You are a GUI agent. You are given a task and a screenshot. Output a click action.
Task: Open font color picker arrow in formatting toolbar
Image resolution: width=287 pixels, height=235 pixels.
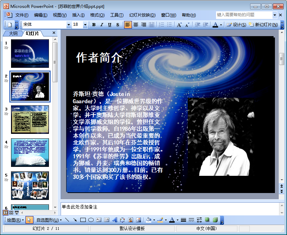[x=221, y=25]
